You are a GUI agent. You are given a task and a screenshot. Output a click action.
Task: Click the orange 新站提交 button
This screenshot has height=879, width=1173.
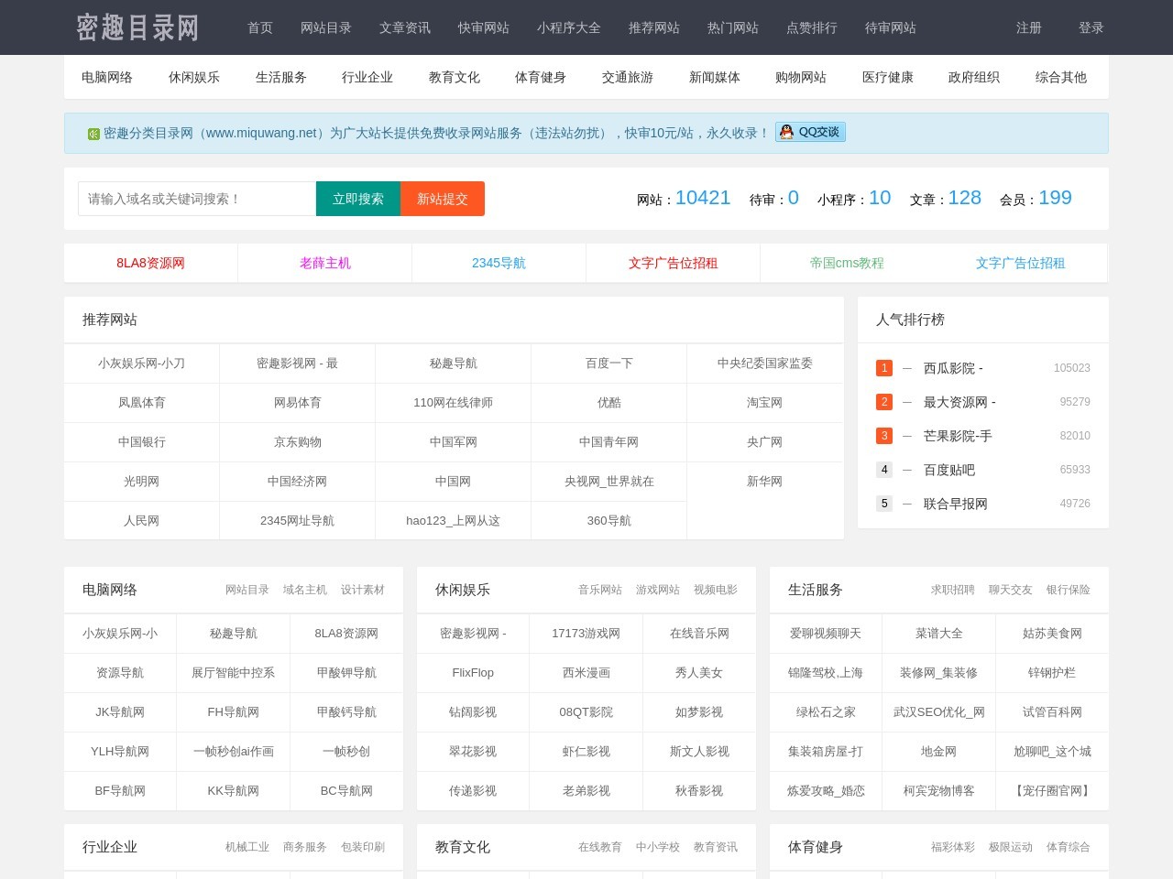click(443, 198)
